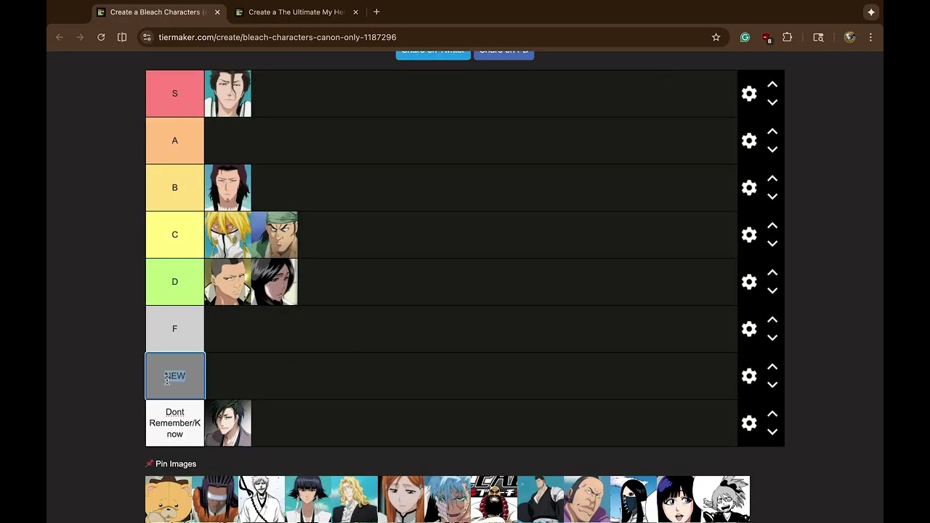Close the Bleach Characters browser tab
The image size is (930, 523).
pyautogui.click(x=217, y=12)
